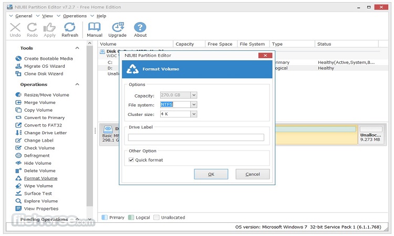Click the Primary legend color swatch
The height and width of the screenshot is (236, 394).
(104, 217)
